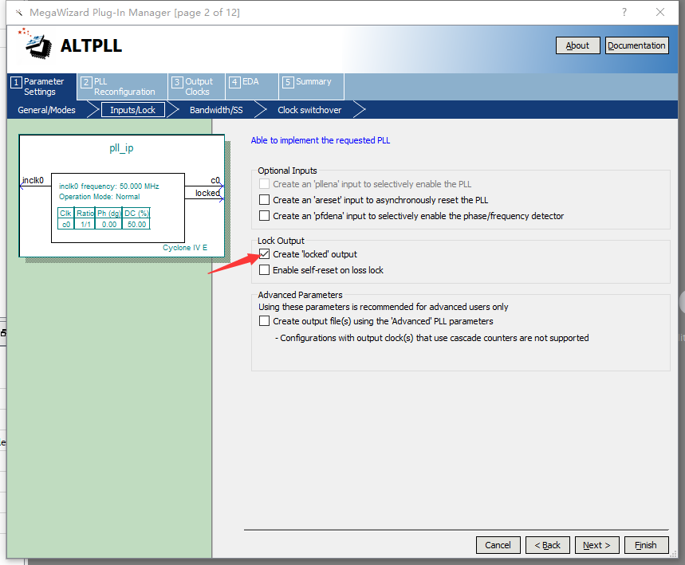685x565 pixels.
Task: Go back with the < Back button
Action: tap(547, 545)
